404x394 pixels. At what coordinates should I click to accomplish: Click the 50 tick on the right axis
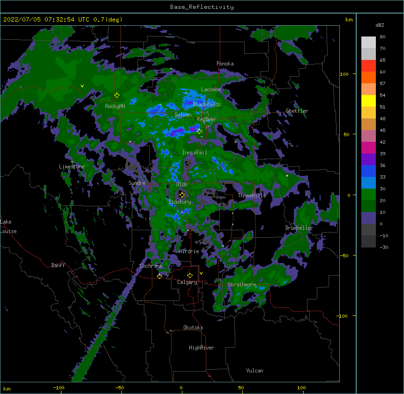pos(346,134)
